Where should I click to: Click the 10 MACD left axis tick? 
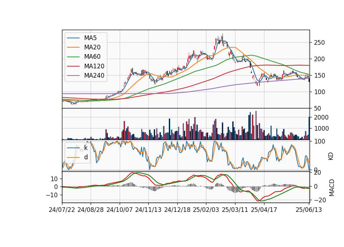54,179
